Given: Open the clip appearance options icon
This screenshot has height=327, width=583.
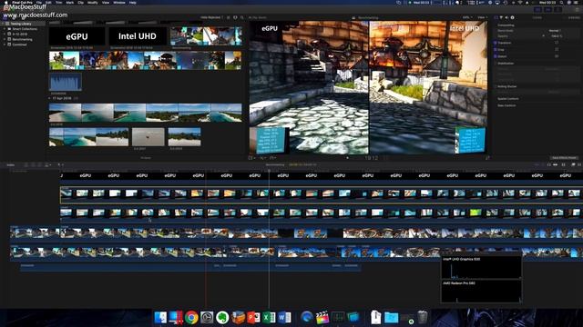Looking at the screenshot, I should coord(235,17).
